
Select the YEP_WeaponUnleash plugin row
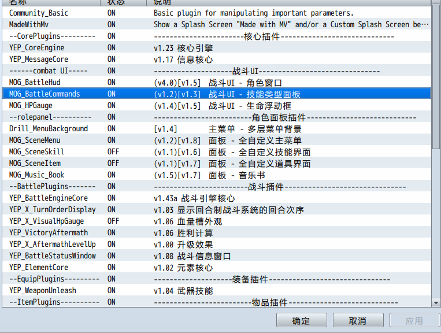(217, 290)
